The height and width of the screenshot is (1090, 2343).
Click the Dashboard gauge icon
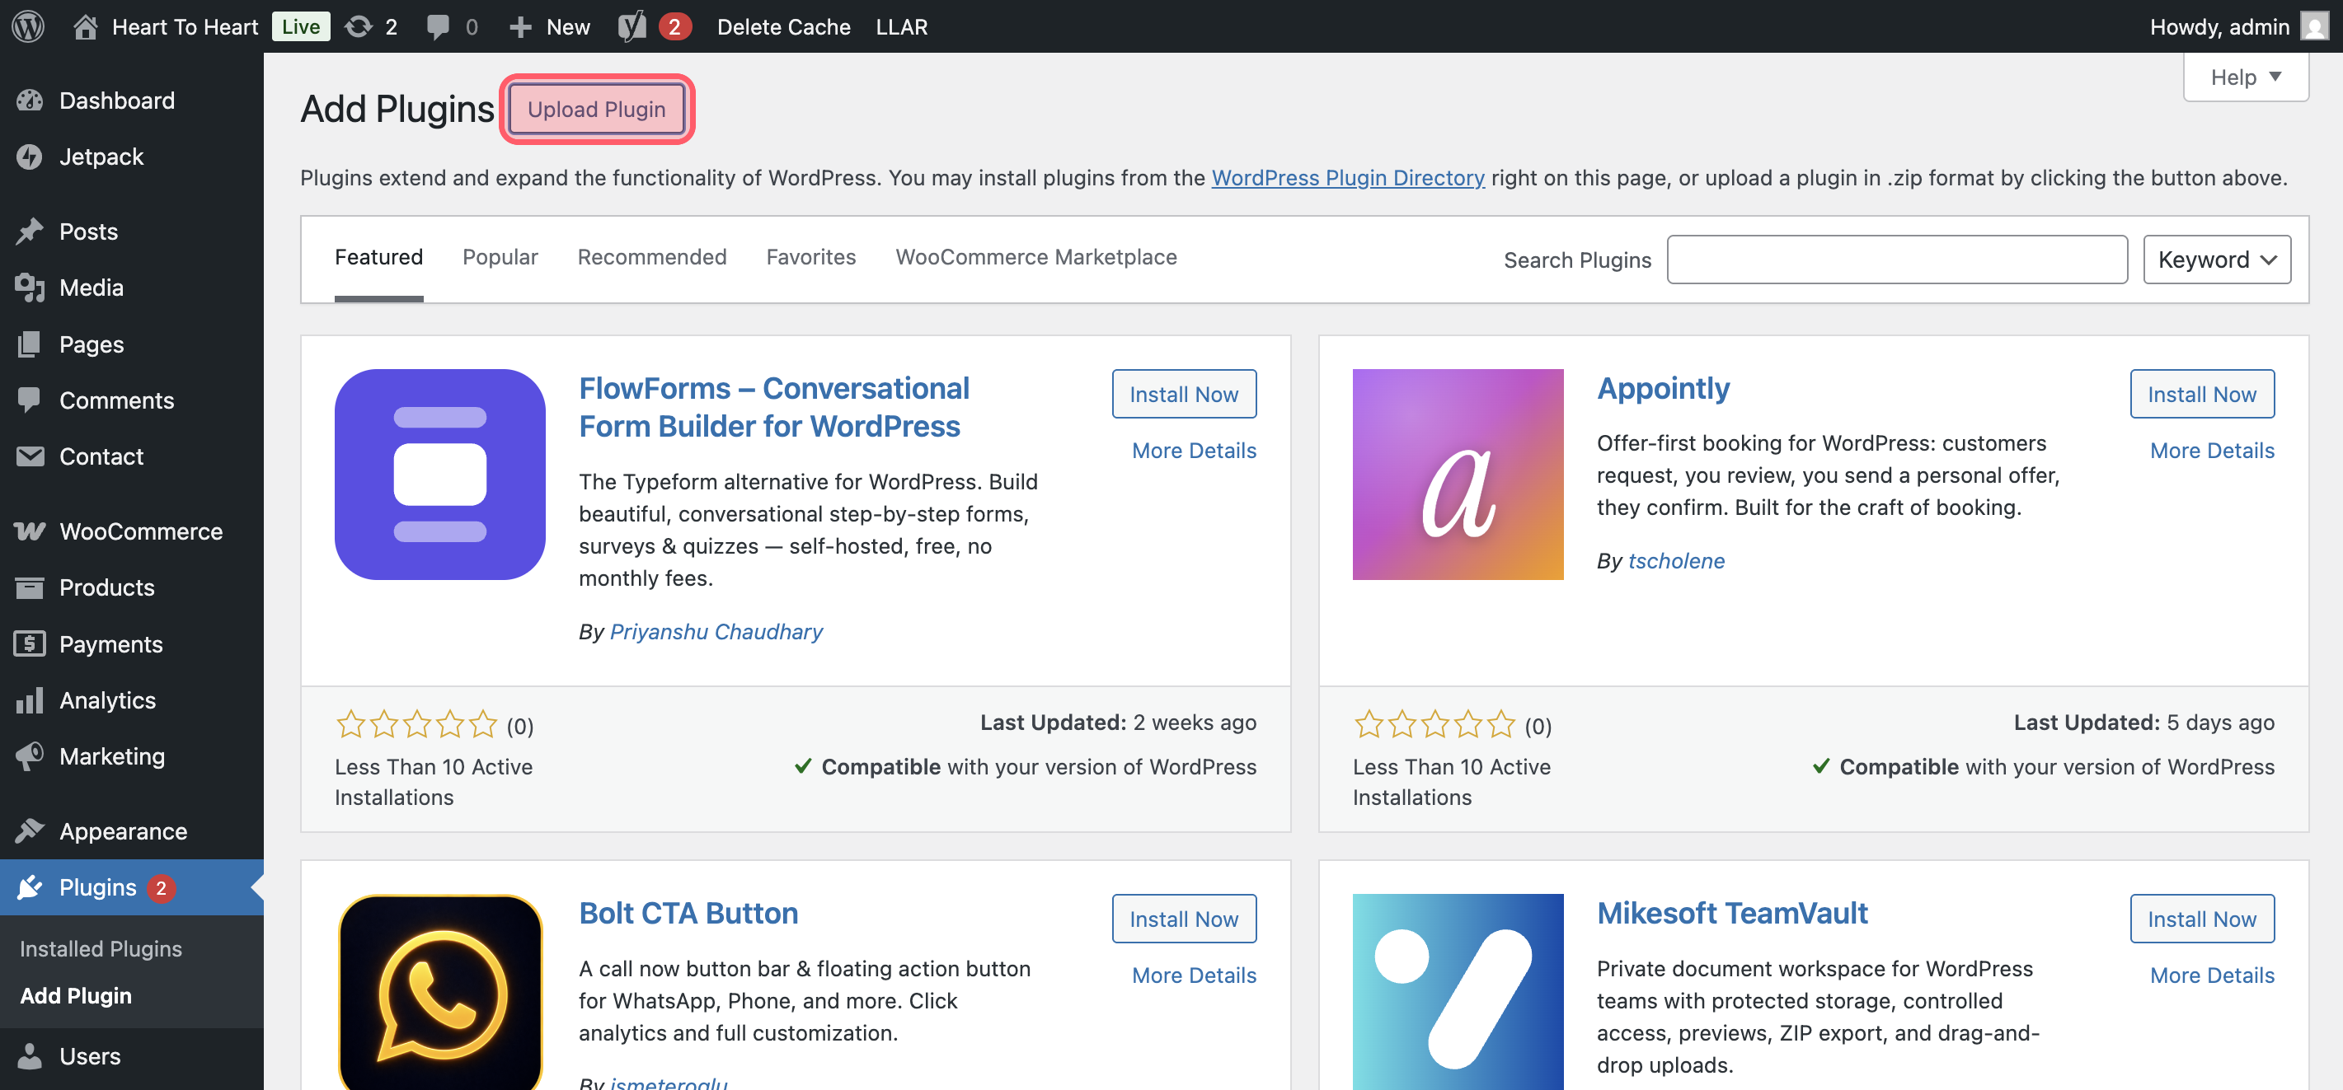29,100
